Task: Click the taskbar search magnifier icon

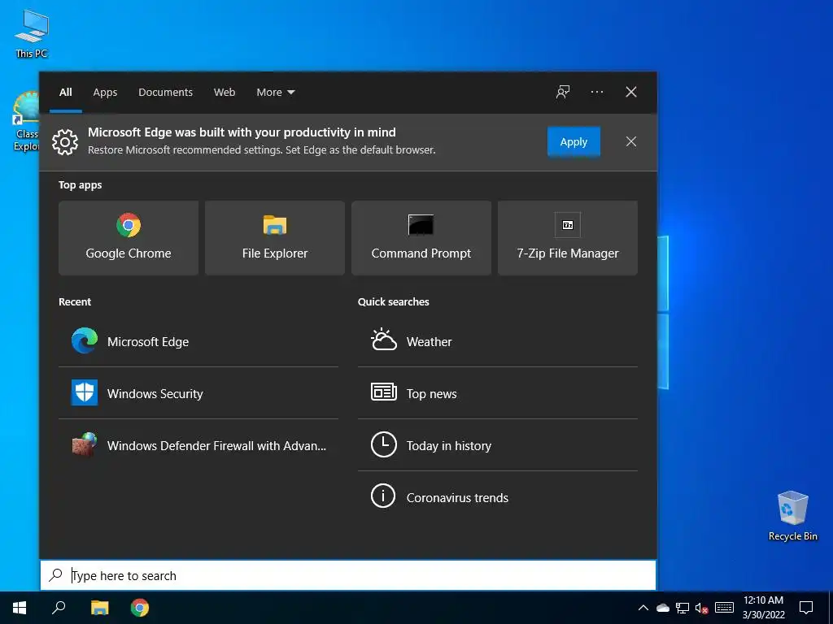Action: point(59,608)
